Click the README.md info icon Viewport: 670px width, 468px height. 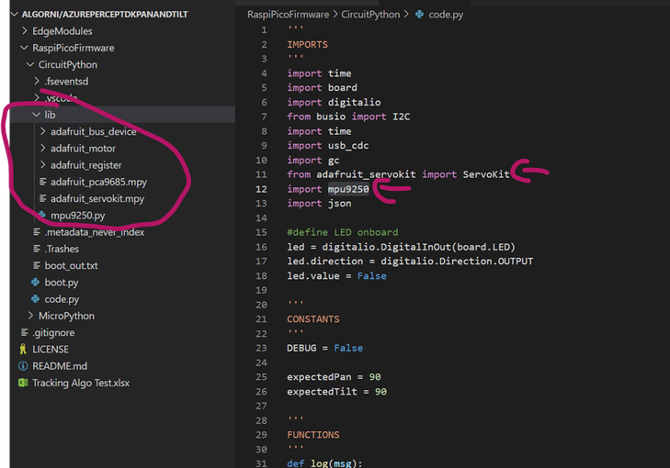(23, 365)
